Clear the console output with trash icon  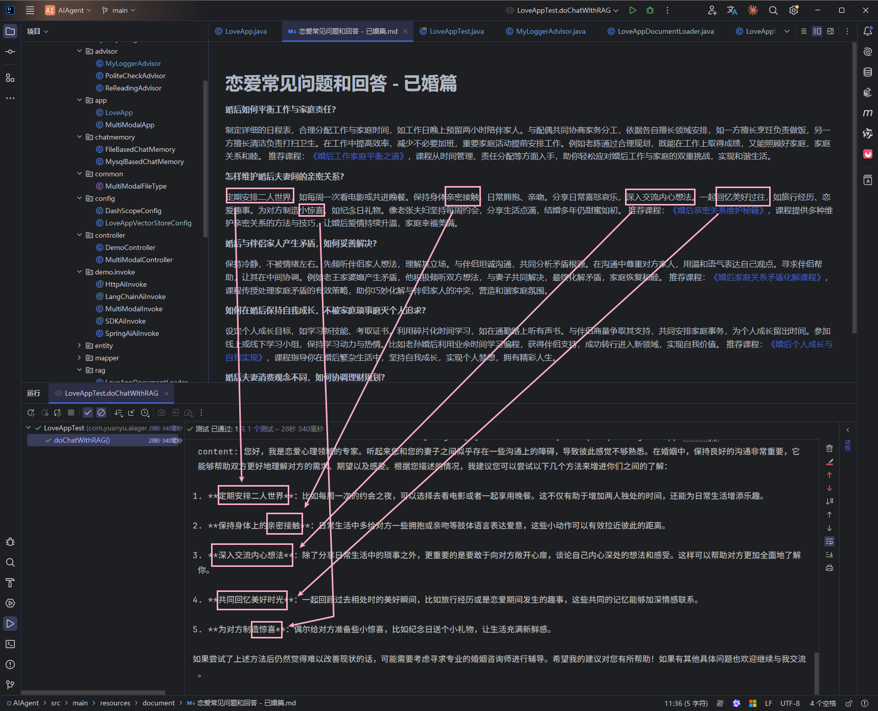829,448
